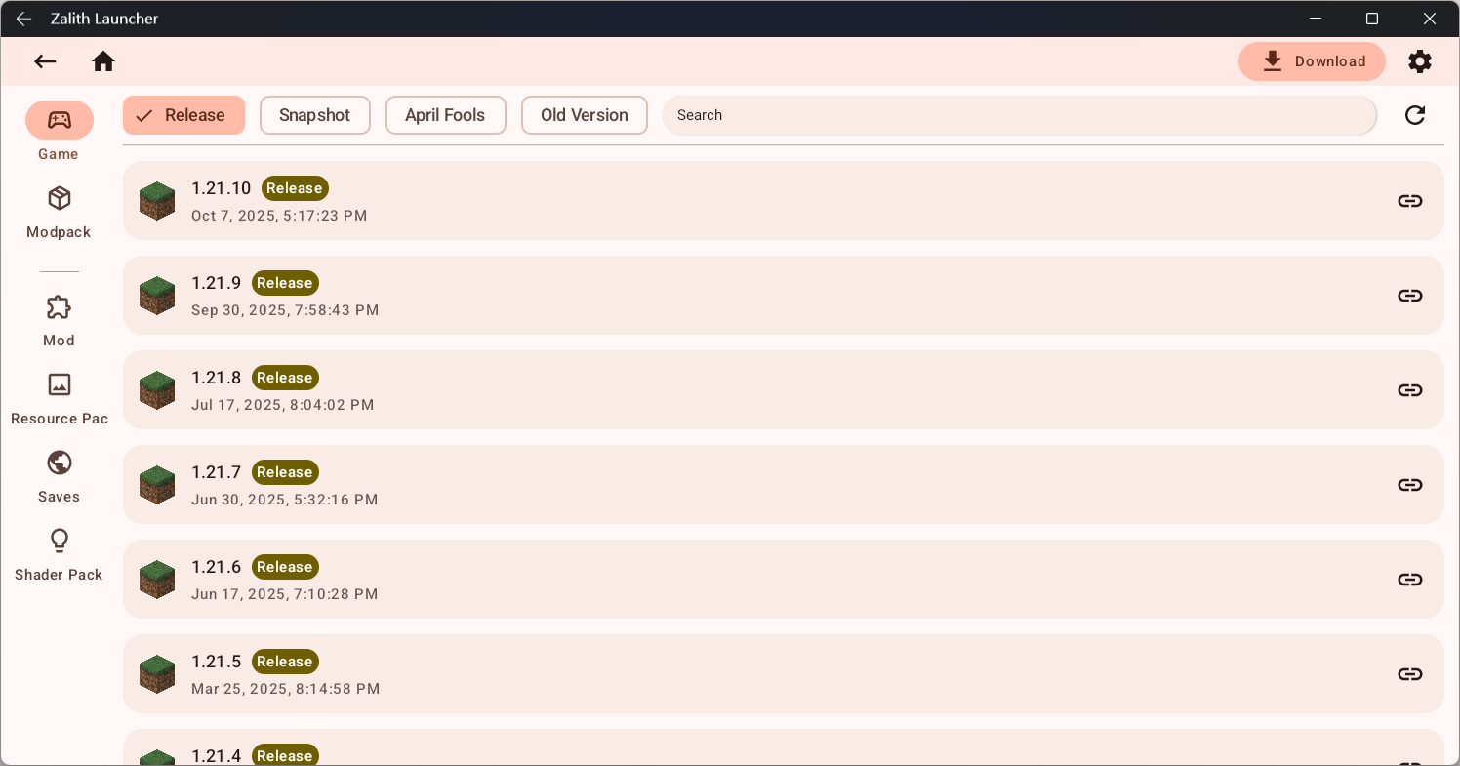Click inside the Search field
This screenshot has width=1460, height=766.
1019,115
